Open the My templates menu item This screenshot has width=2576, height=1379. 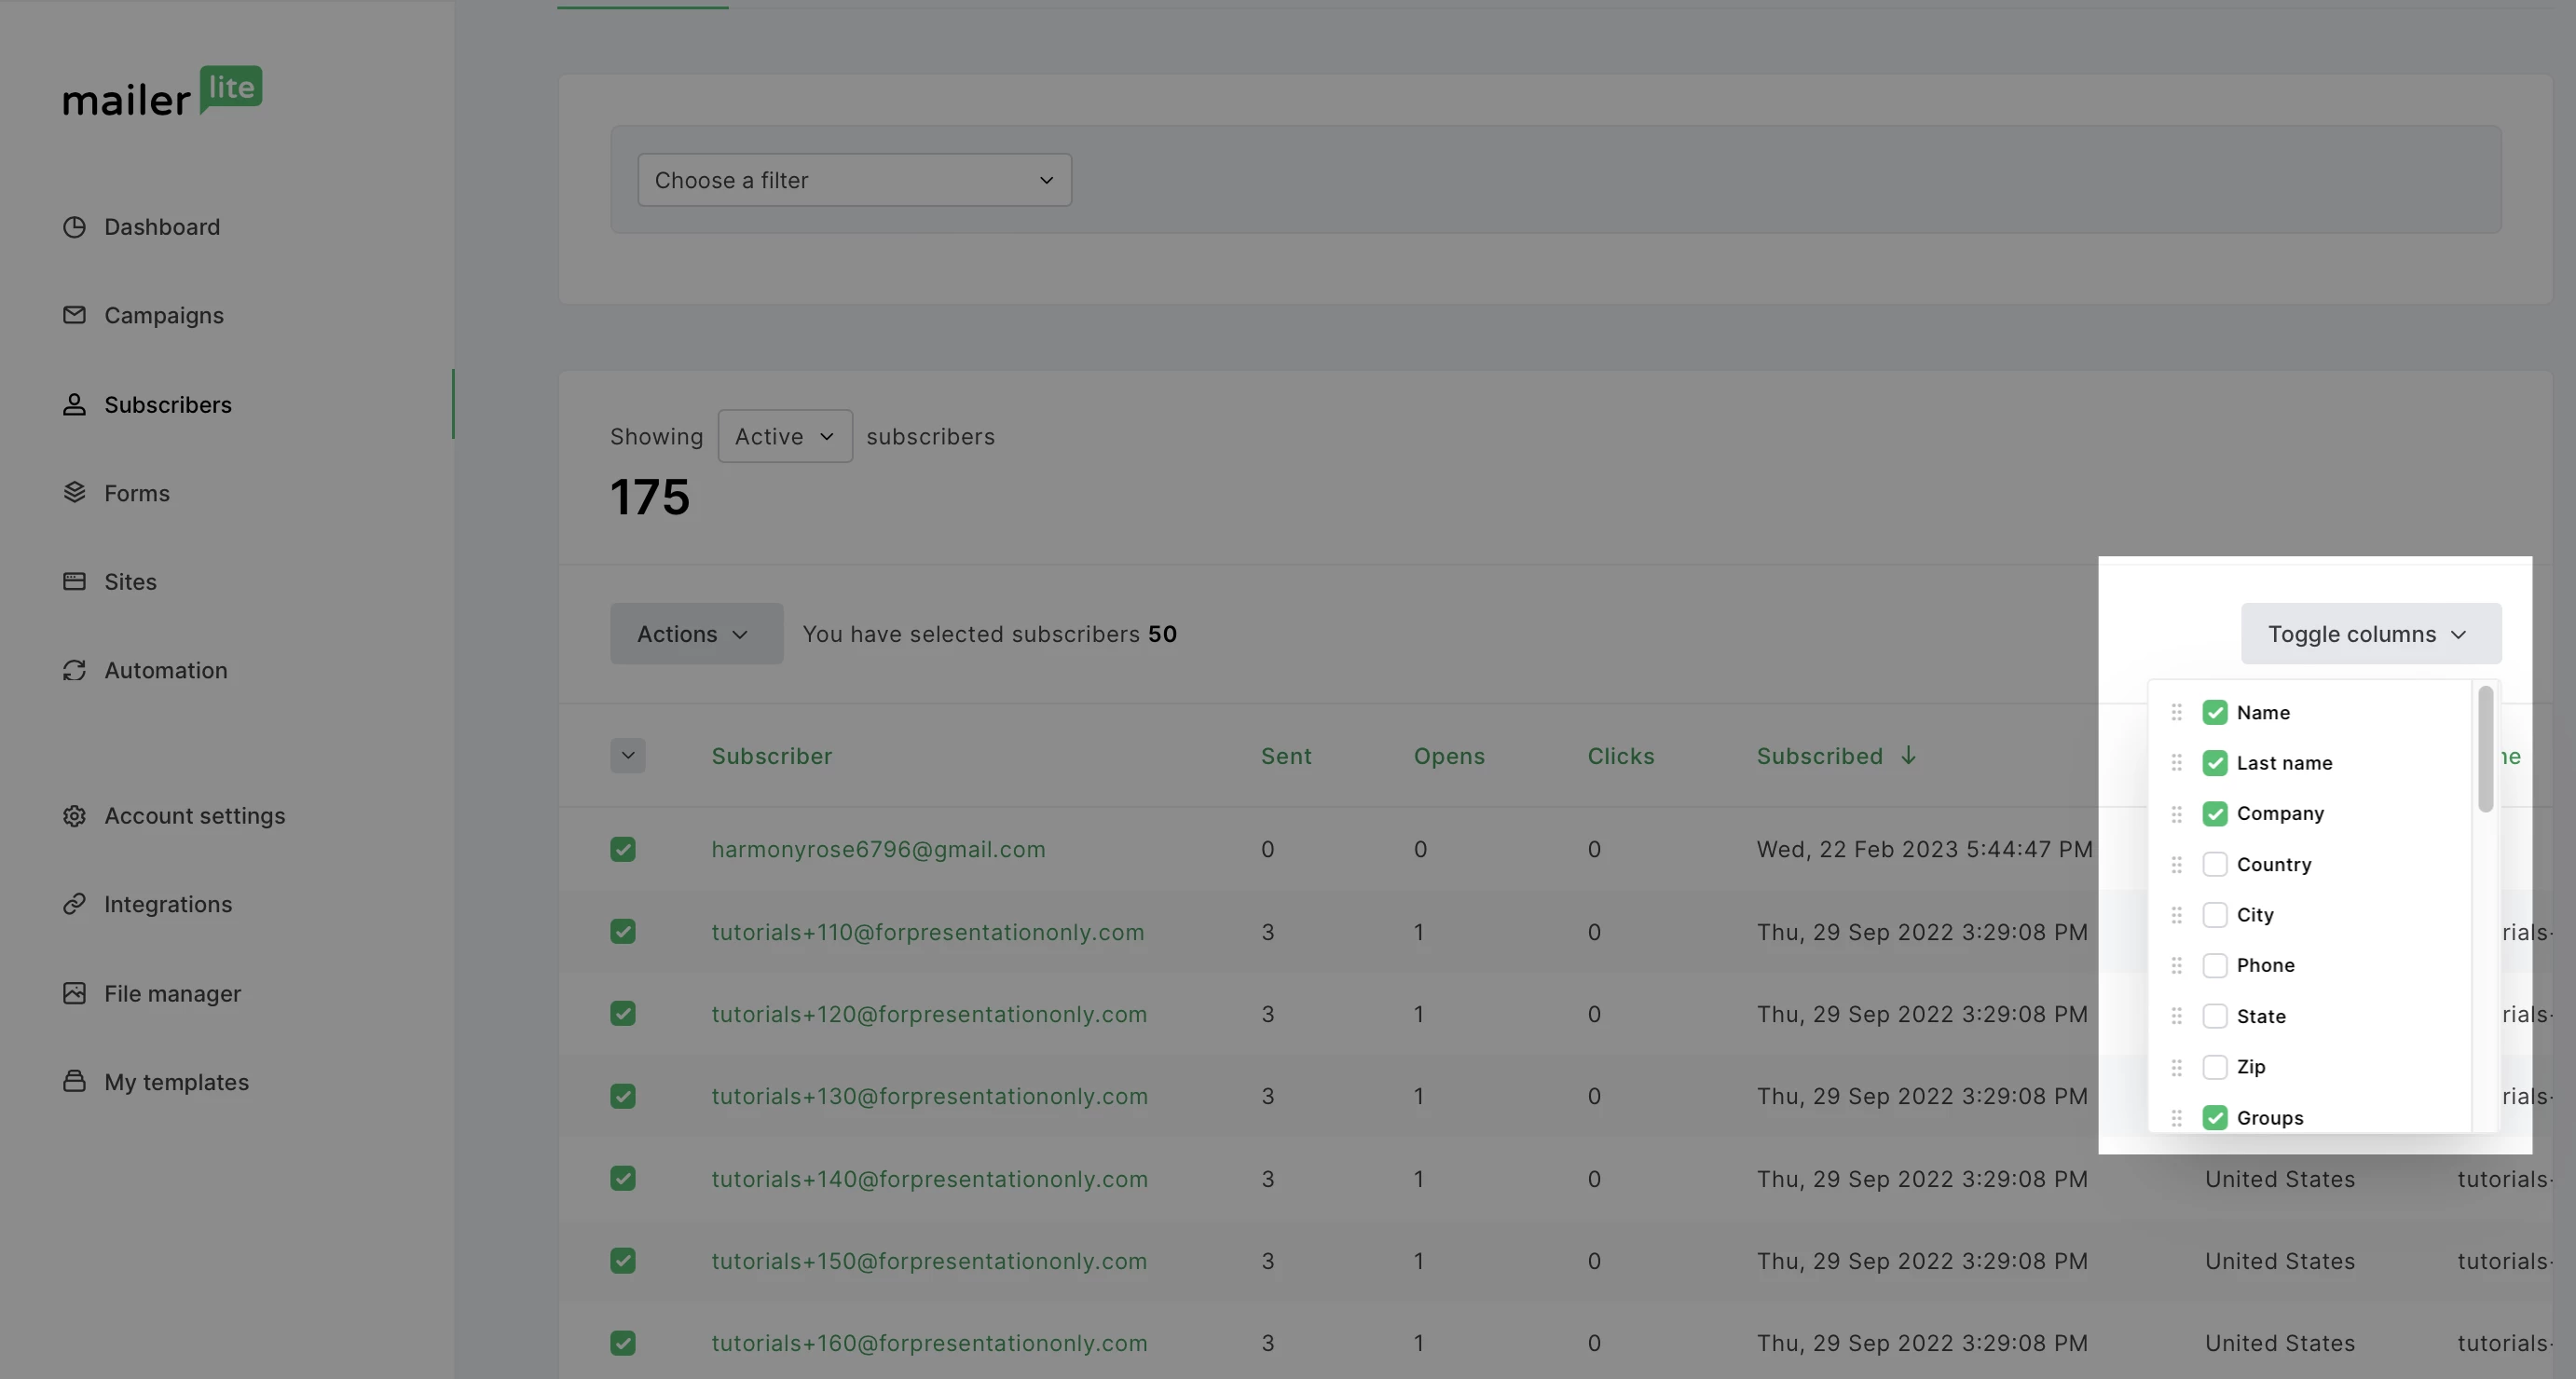click(176, 1082)
